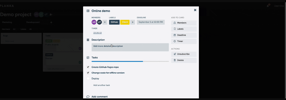Click the Delete action button
286x100 pixels.
click(x=184, y=60)
